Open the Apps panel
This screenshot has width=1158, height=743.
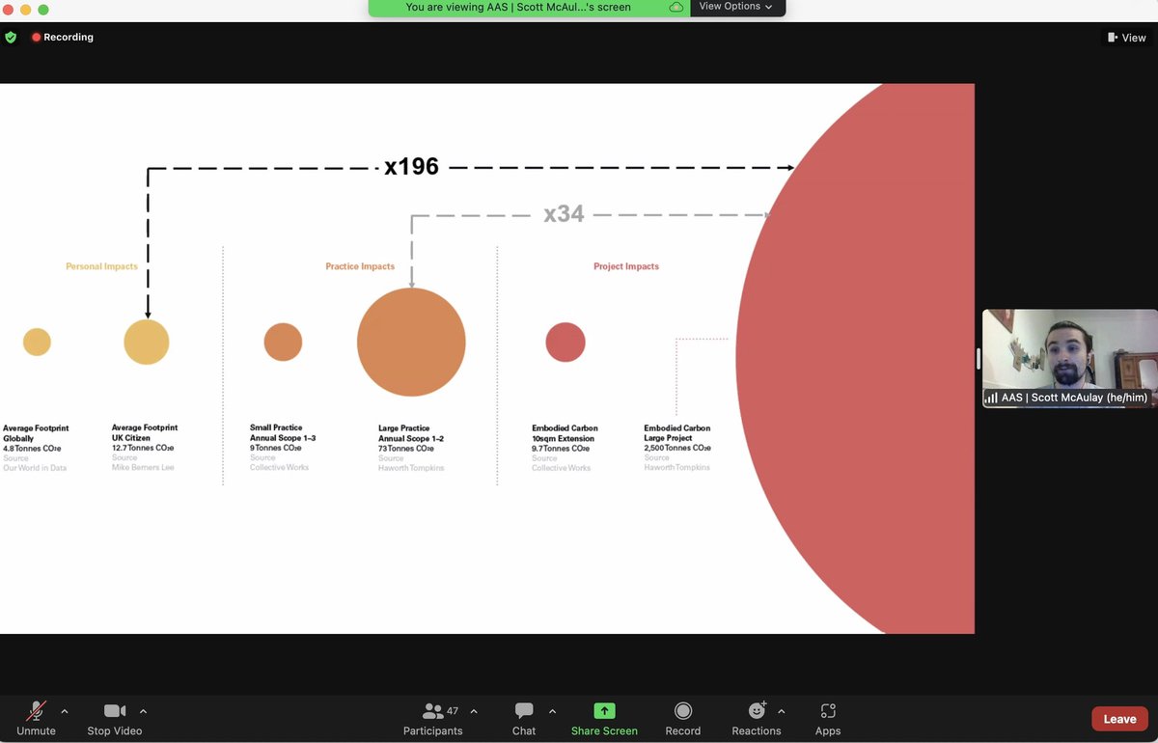828,719
